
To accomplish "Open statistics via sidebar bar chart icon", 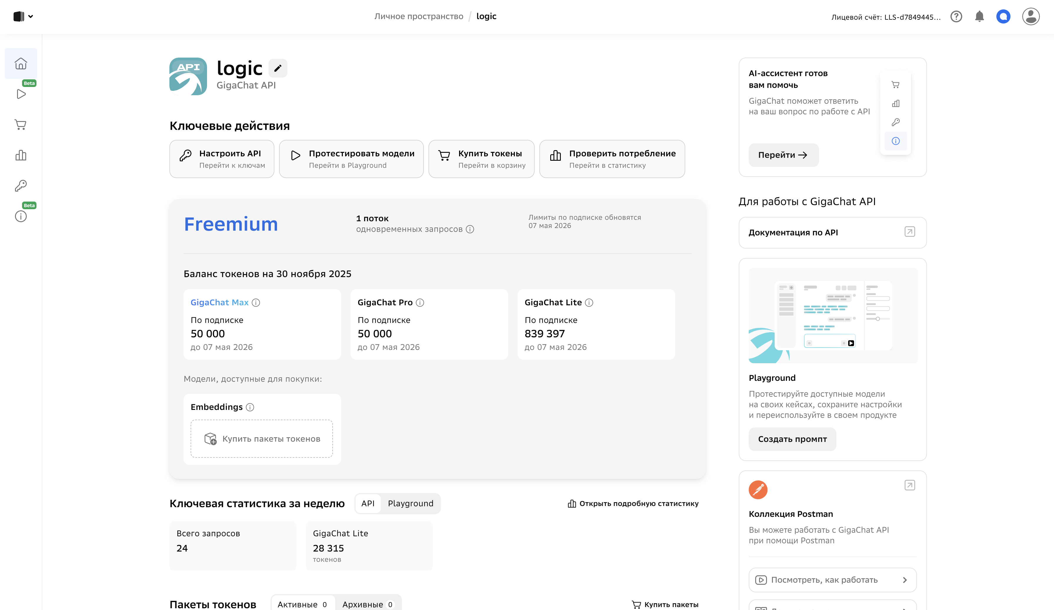I will tap(21, 155).
